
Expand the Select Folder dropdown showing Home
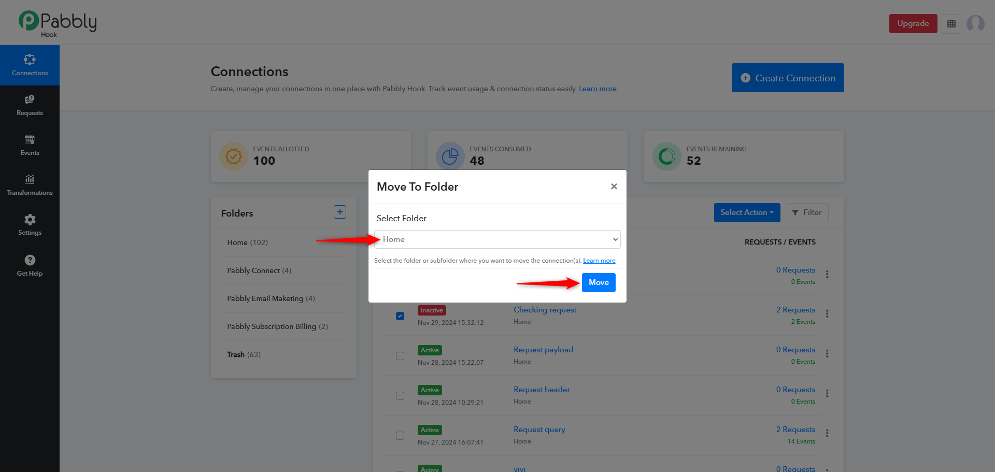(497, 239)
